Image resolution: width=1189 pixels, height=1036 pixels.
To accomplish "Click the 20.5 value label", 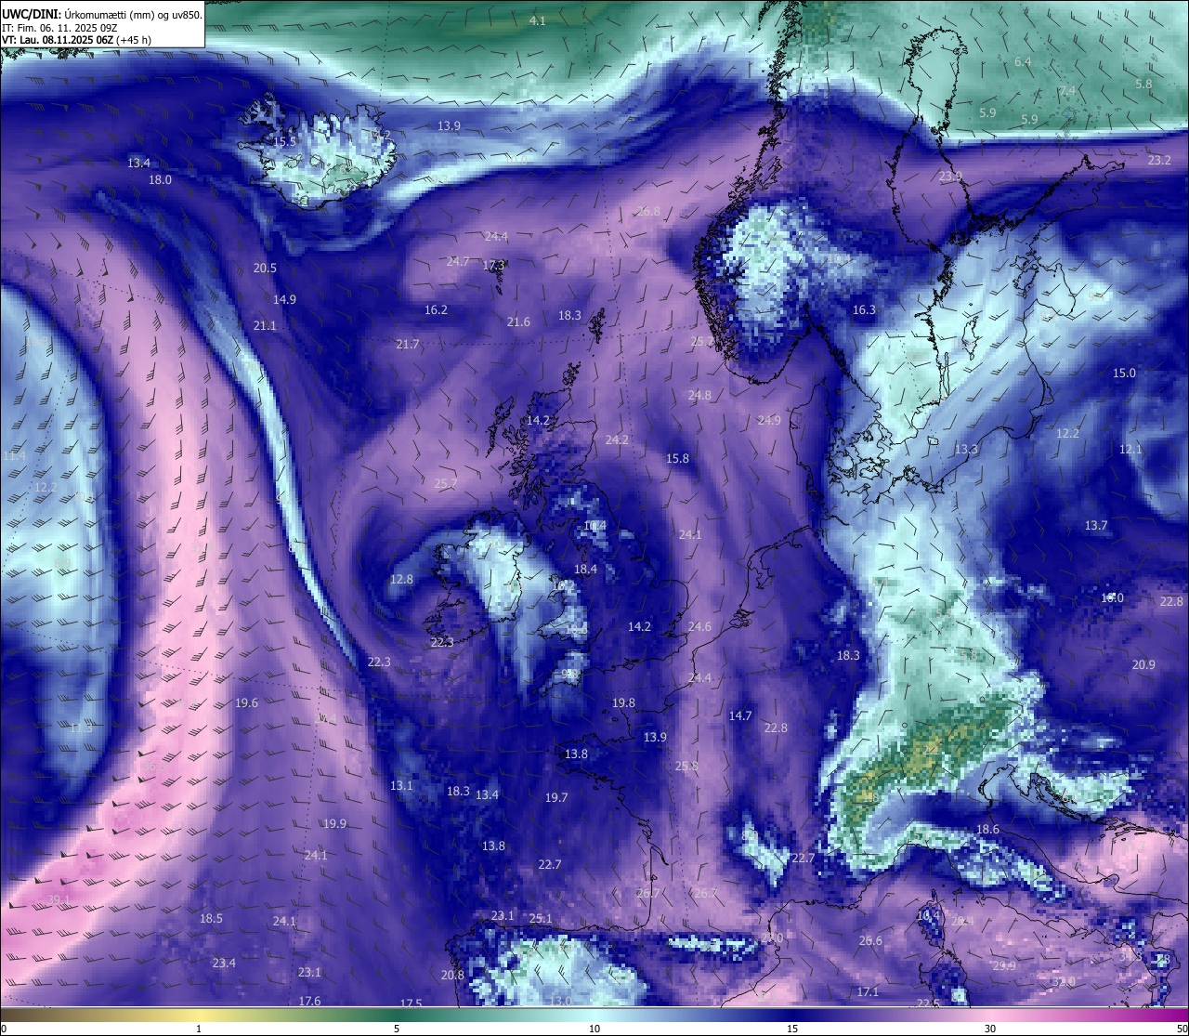I will [265, 268].
